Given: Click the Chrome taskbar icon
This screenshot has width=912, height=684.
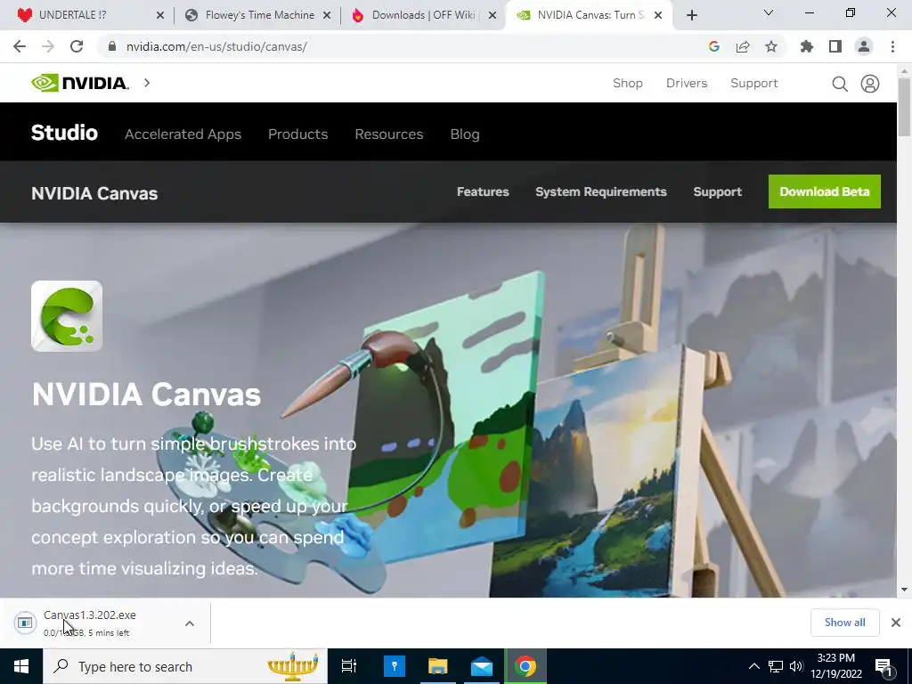Looking at the screenshot, I should (x=525, y=666).
